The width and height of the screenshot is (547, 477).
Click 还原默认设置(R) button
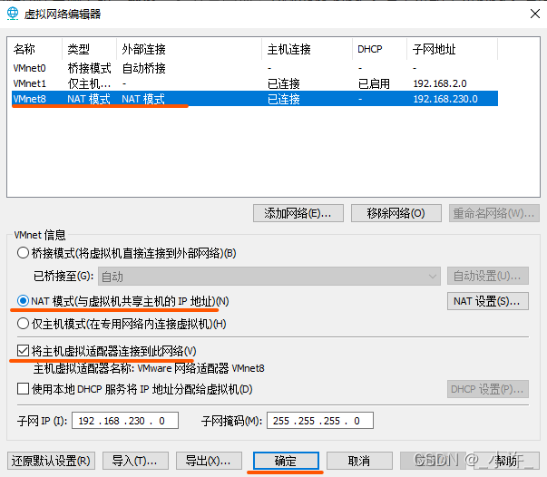pyautogui.click(x=51, y=461)
